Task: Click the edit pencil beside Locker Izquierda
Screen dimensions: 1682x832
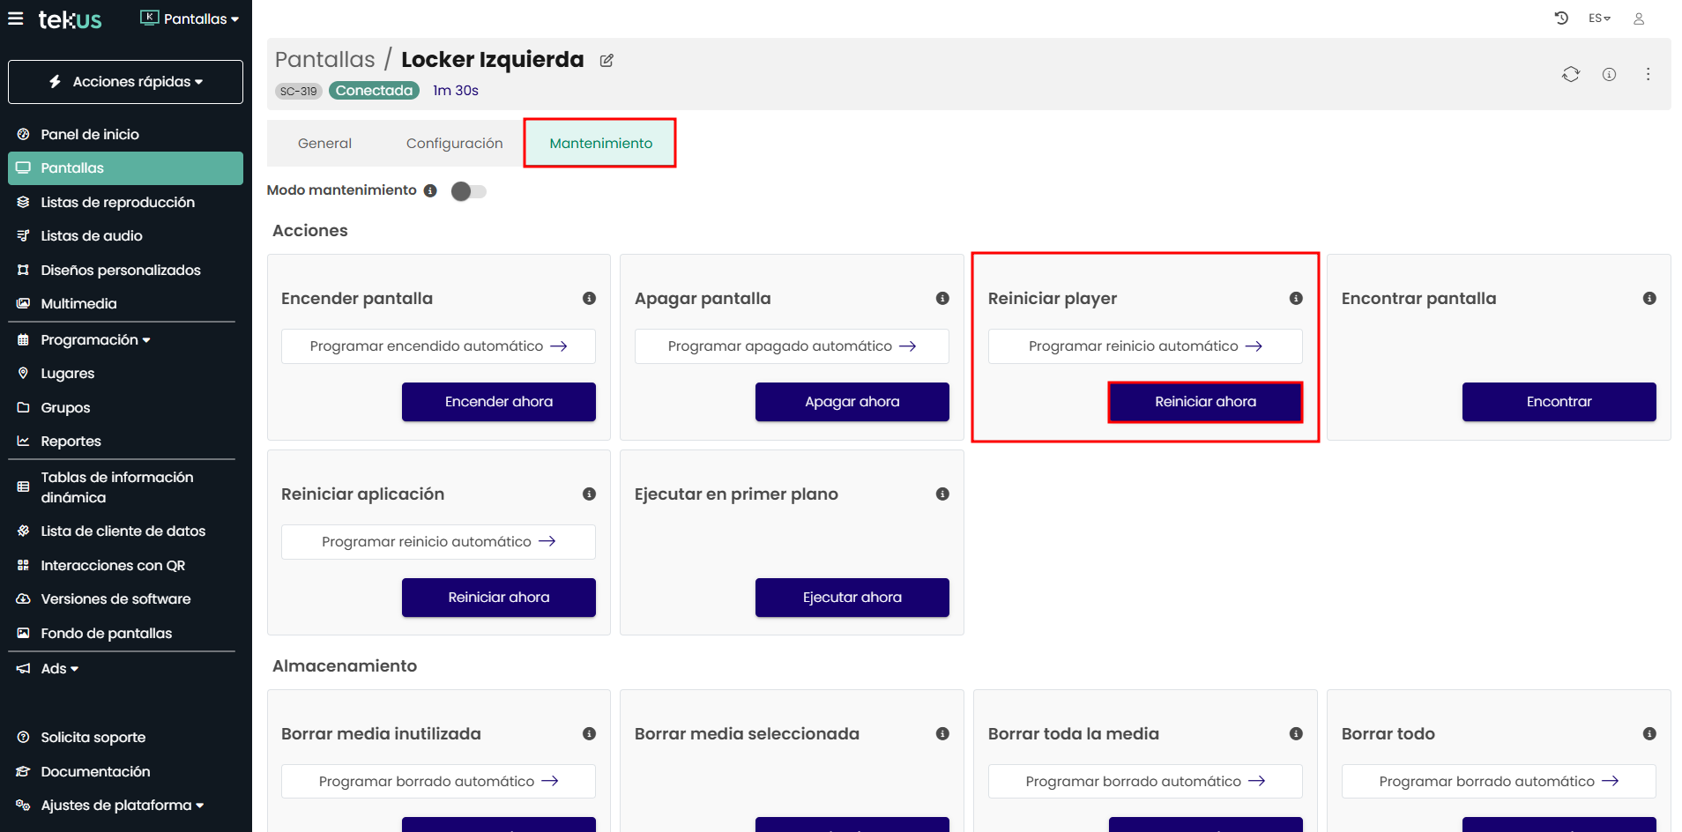Action: click(x=607, y=61)
